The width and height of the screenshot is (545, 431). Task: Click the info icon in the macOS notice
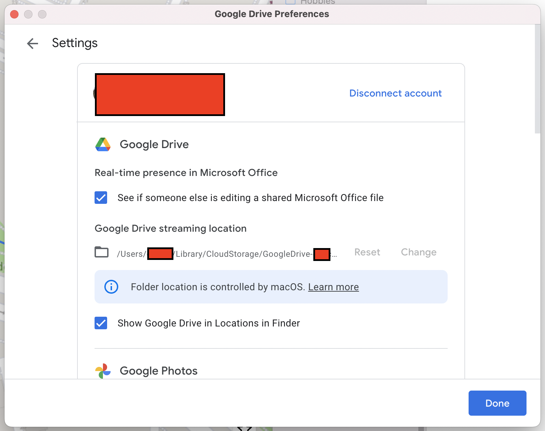[111, 287]
